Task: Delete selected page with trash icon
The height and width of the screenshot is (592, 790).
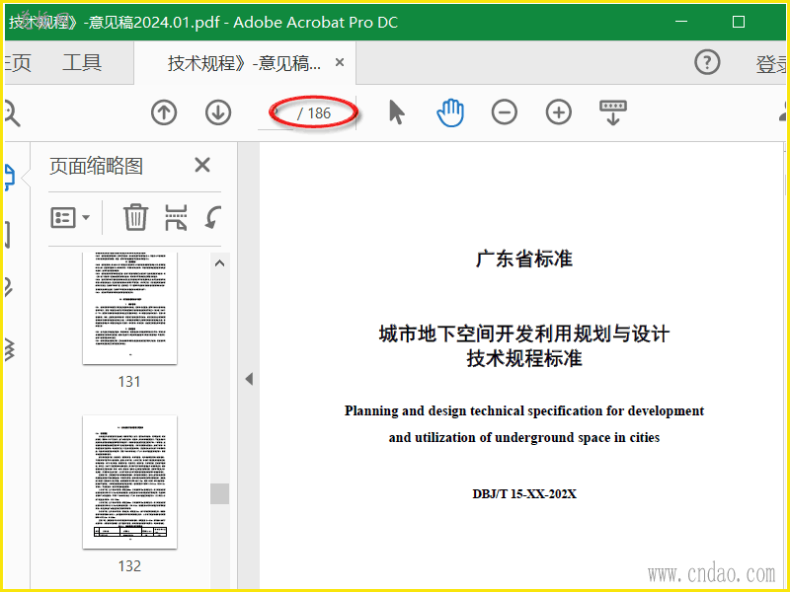Action: click(135, 217)
